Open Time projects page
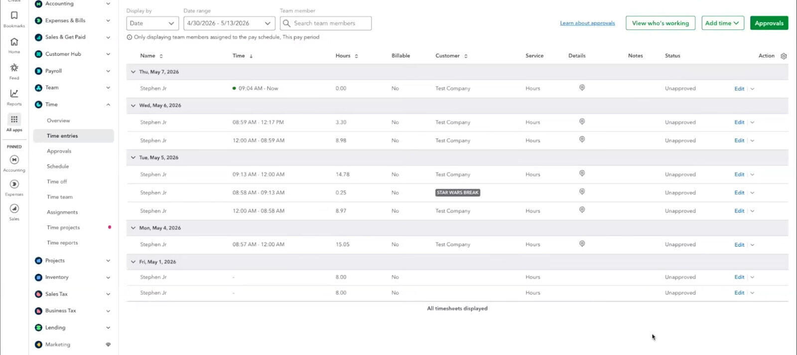 pyautogui.click(x=63, y=228)
